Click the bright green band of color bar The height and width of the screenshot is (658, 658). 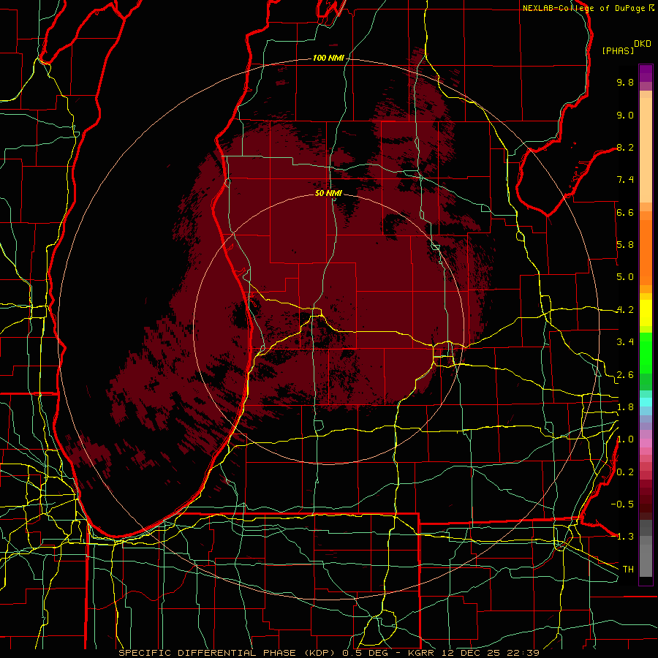[x=646, y=352]
